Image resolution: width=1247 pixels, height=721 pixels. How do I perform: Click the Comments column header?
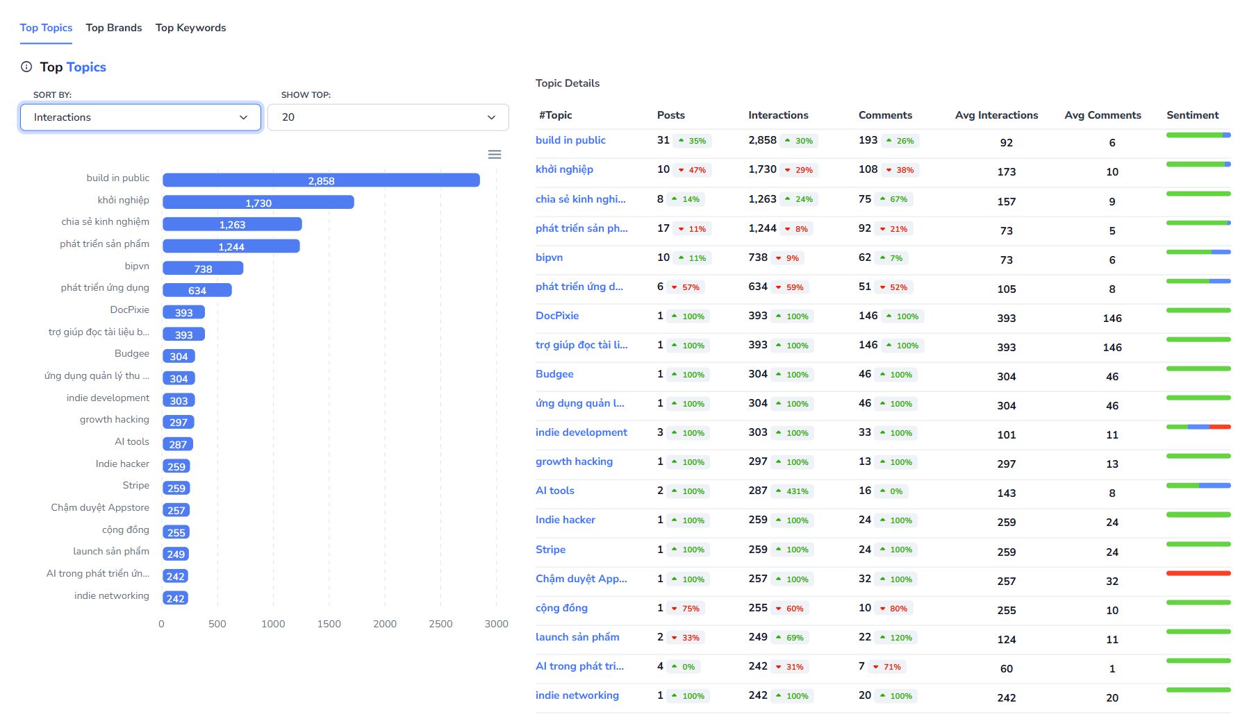coord(885,115)
